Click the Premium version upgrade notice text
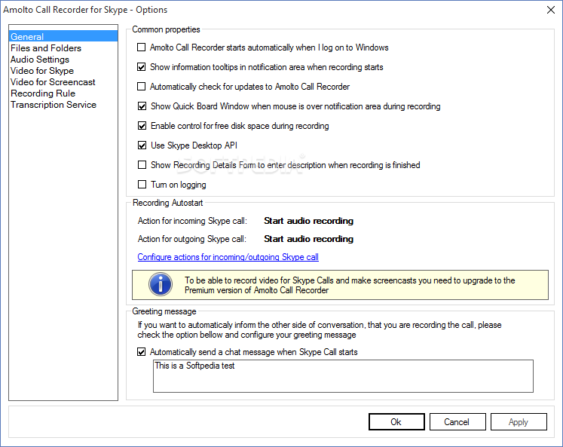Image resolution: width=563 pixels, height=447 pixels. coord(350,285)
